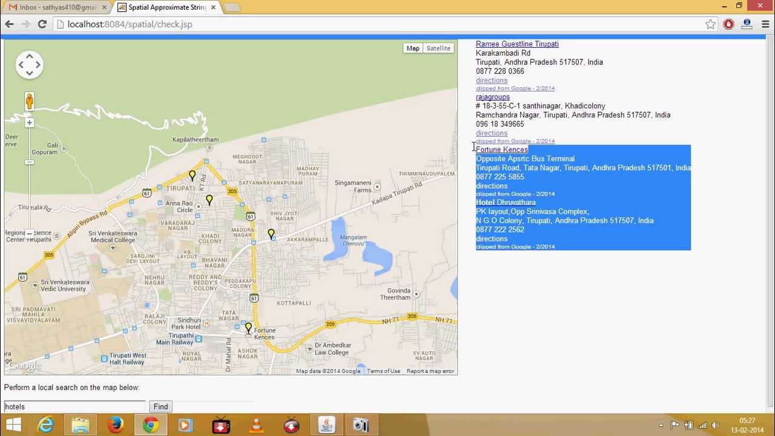Viewport: 775px width, 436px height.
Task: Click the browser forward arrow
Action: pyautogui.click(x=25, y=24)
